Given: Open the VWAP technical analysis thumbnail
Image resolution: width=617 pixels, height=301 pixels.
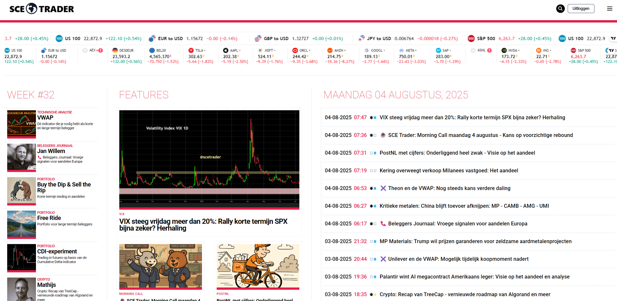Looking at the screenshot, I should click(22, 124).
